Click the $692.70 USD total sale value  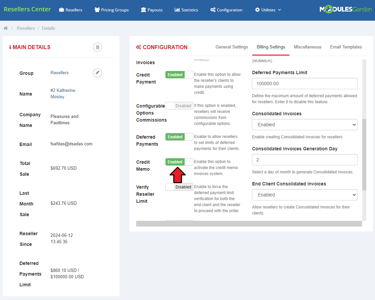(x=63, y=168)
